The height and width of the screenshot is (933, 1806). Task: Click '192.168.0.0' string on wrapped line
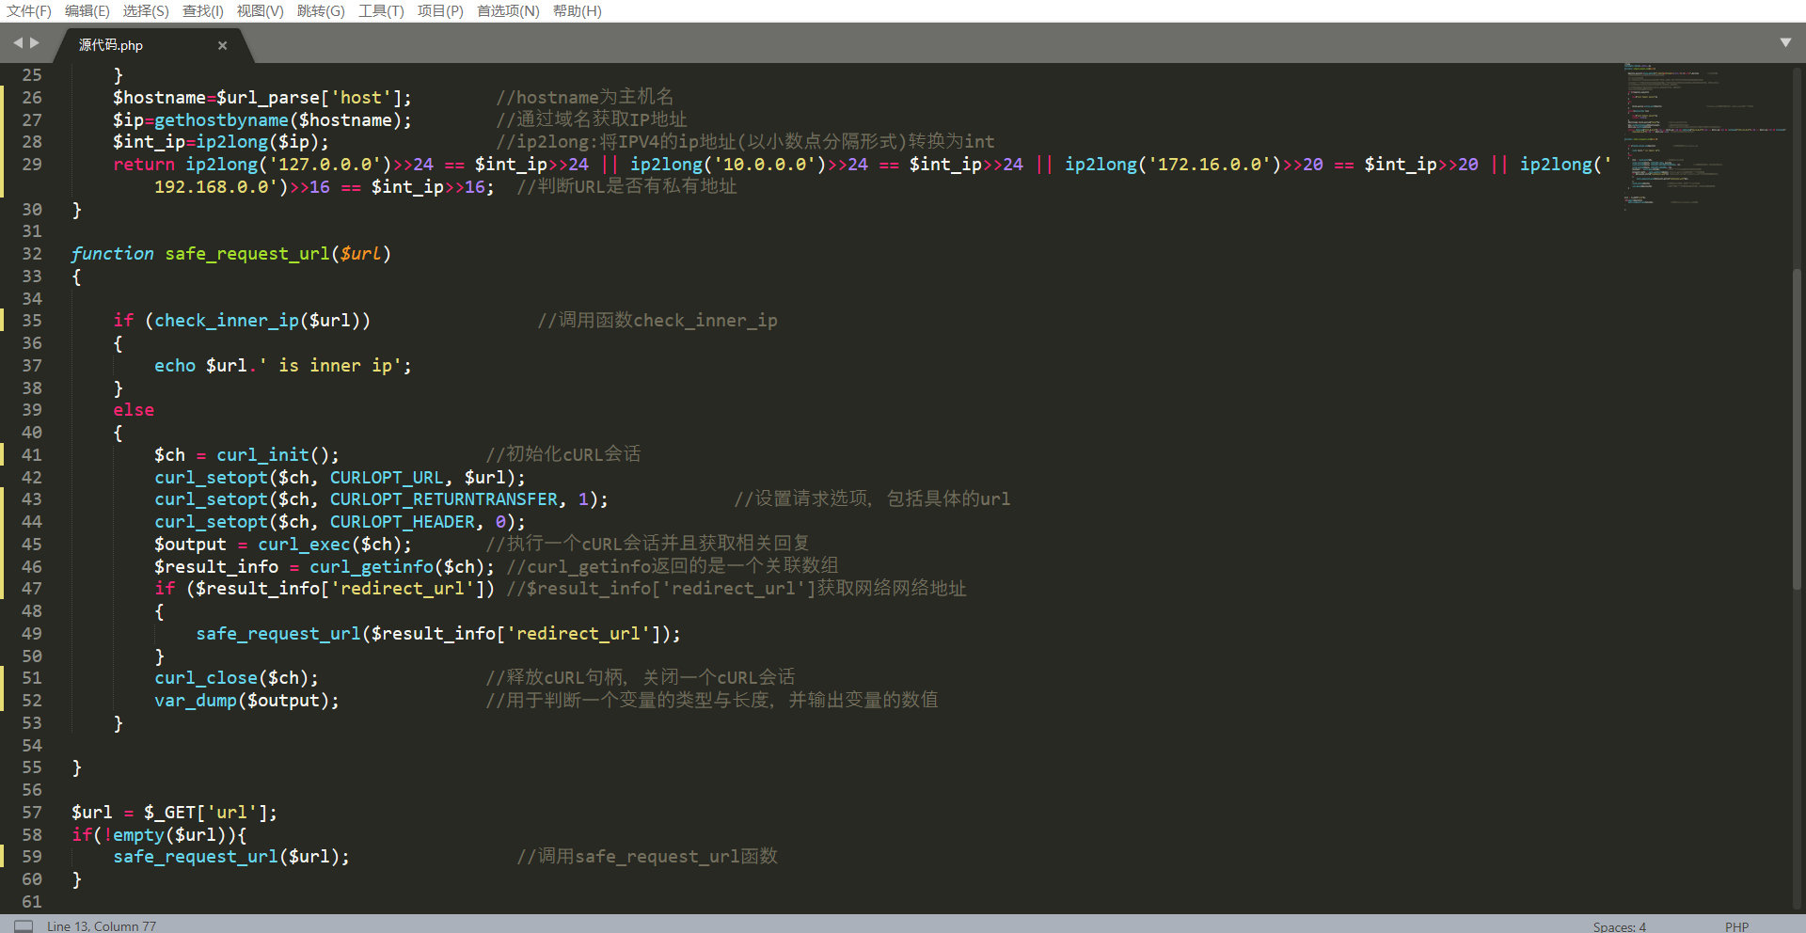(x=221, y=187)
